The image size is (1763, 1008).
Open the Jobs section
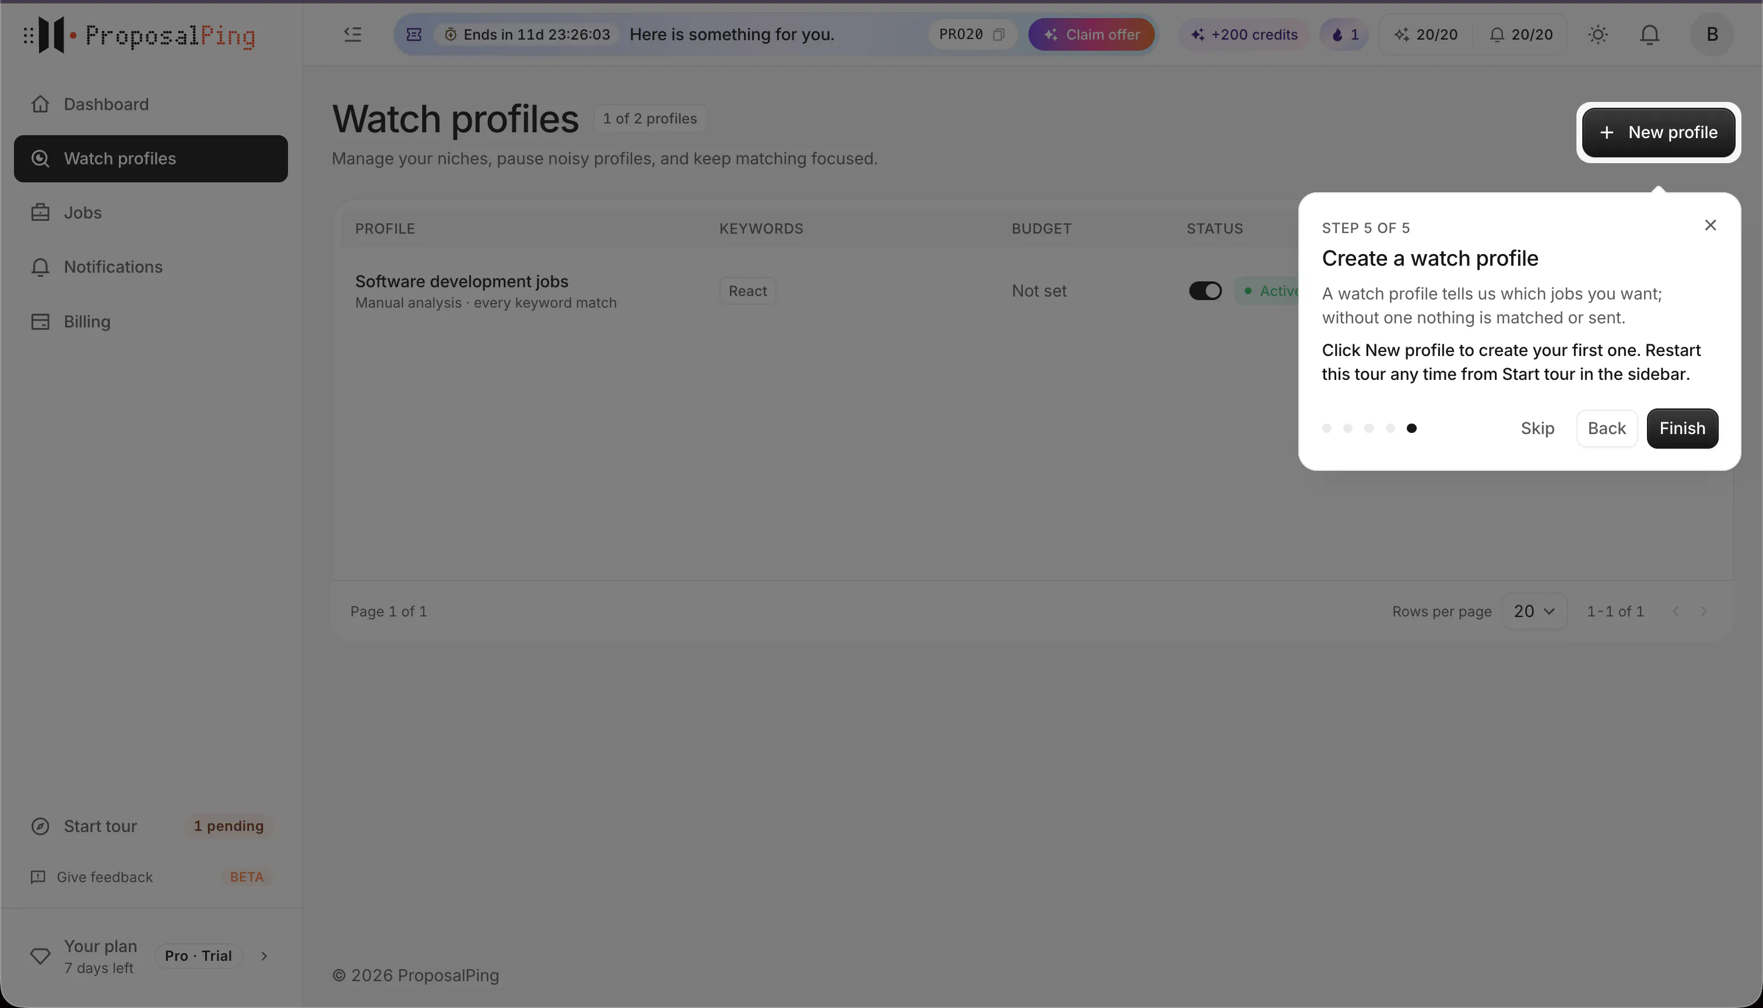[150, 213]
